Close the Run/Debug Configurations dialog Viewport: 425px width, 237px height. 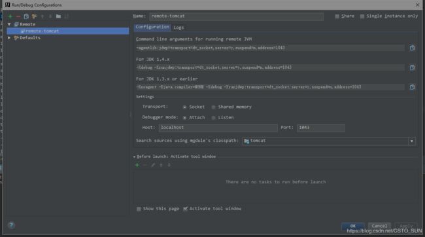(417, 5)
